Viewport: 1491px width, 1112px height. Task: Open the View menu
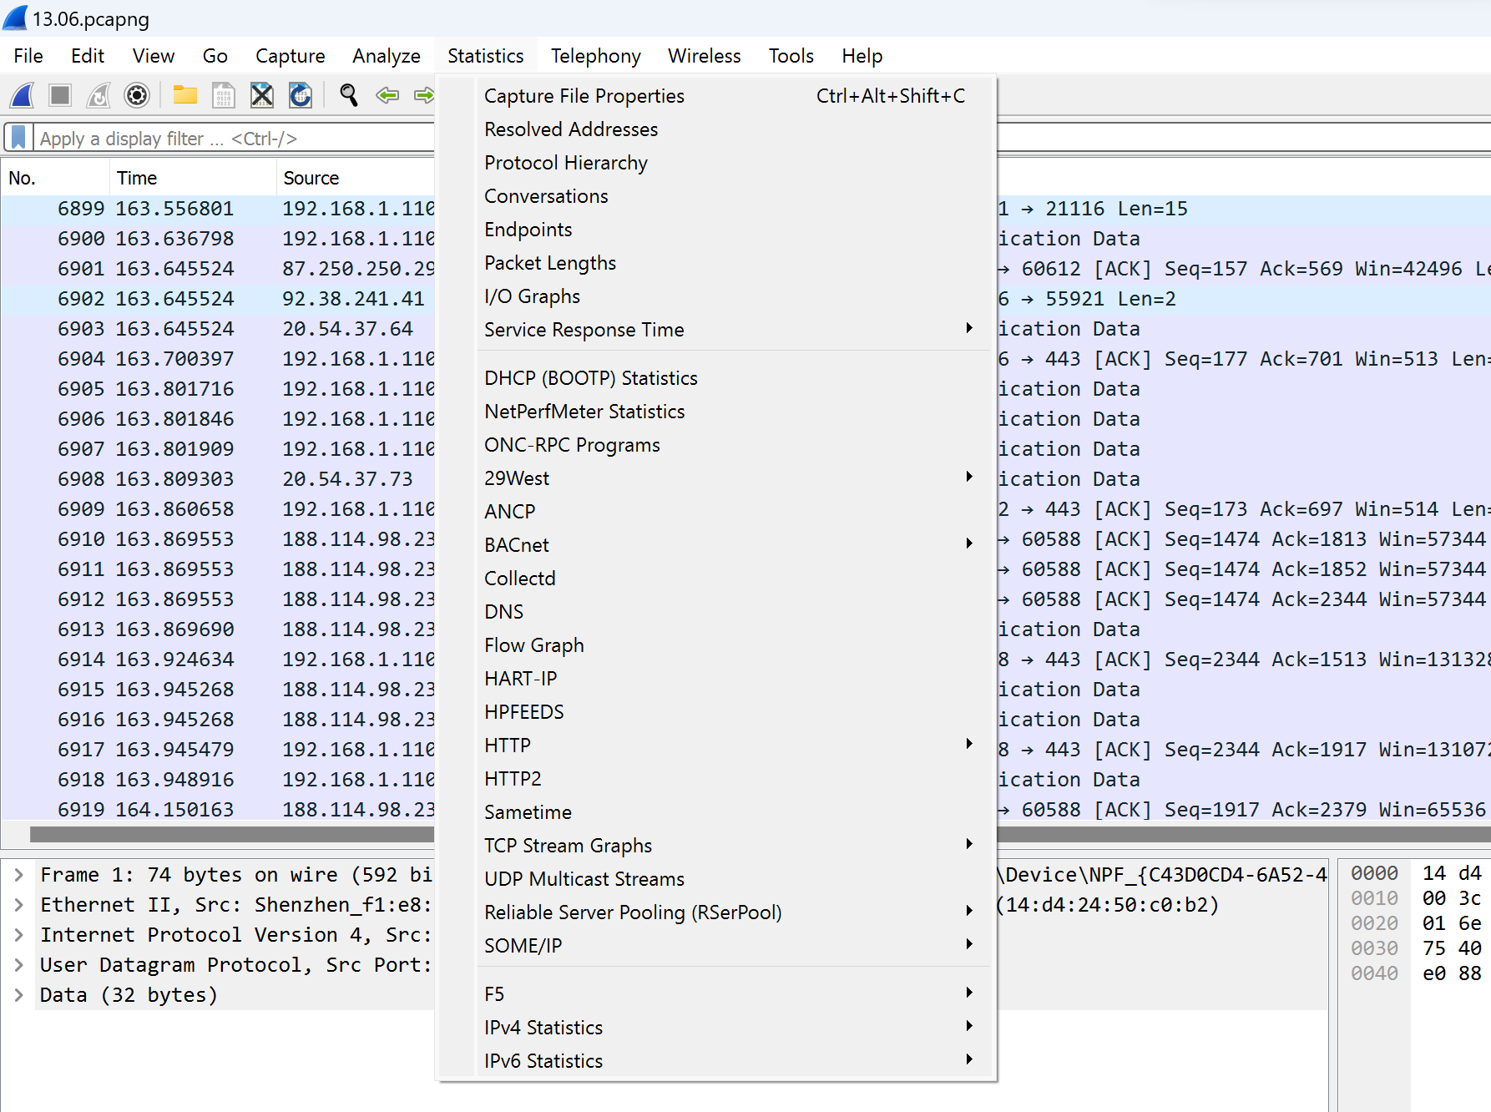click(154, 56)
